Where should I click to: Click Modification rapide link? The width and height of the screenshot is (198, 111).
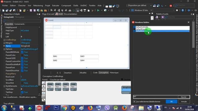28,97
